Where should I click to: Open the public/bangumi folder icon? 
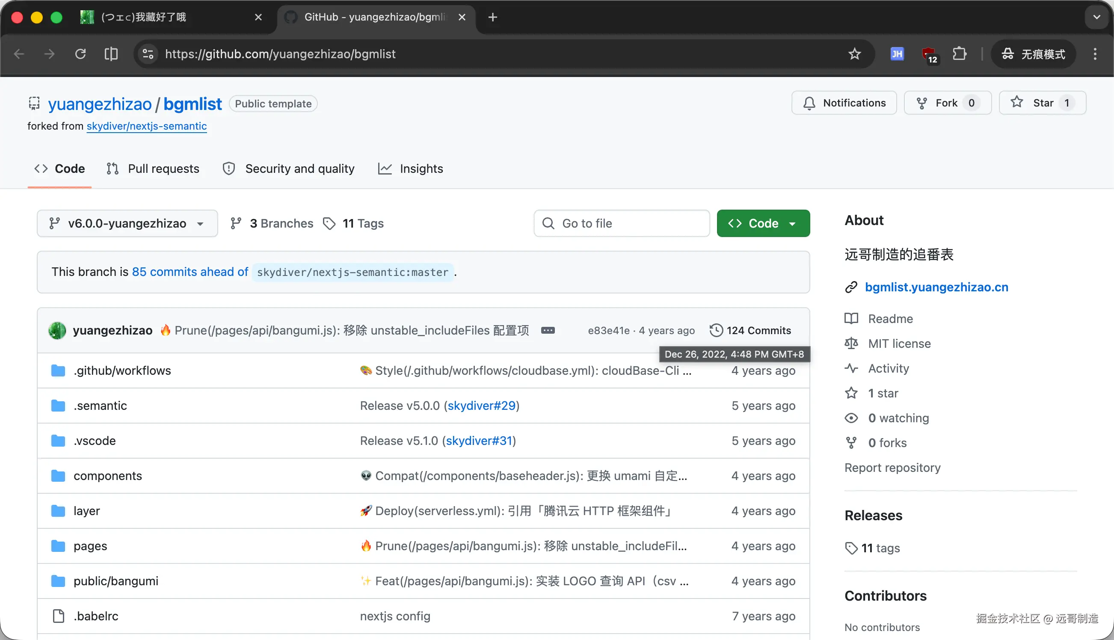[x=58, y=581]
